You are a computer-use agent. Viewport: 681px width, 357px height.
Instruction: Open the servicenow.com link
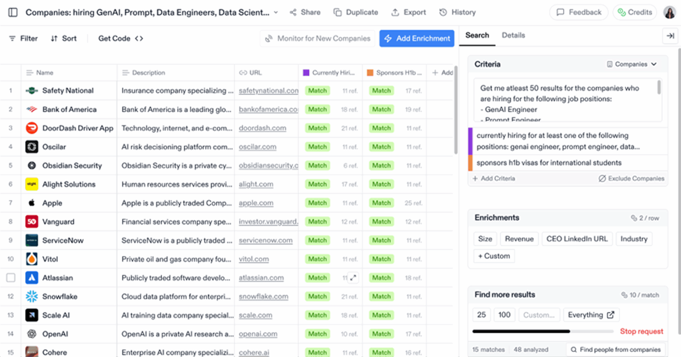[266, 241]
